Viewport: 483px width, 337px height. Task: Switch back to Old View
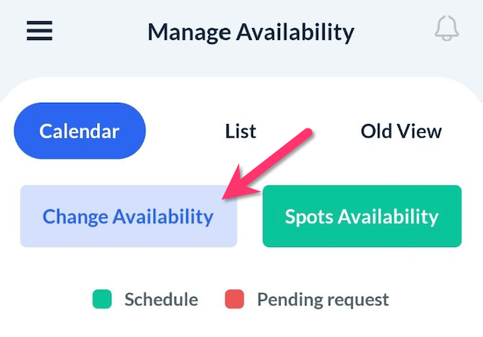coord(400,131)
